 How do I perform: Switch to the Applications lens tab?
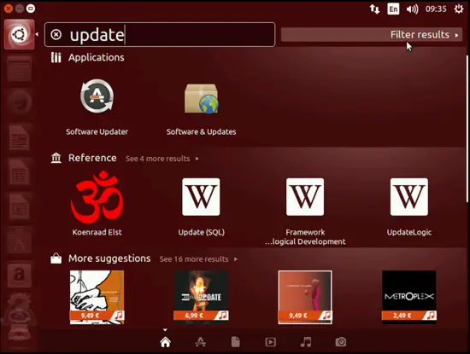[200, 342]
